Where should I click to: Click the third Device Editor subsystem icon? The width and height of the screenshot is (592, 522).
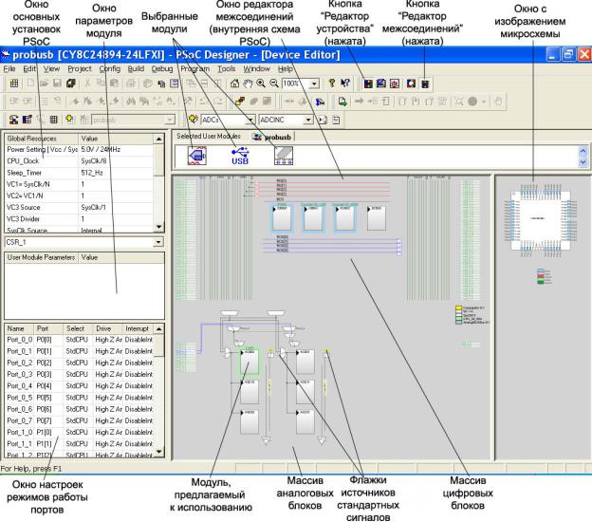tap(395, 84)
